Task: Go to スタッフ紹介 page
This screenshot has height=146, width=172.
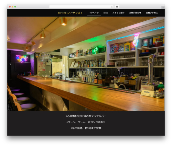Action: click(x=118, y=13)
